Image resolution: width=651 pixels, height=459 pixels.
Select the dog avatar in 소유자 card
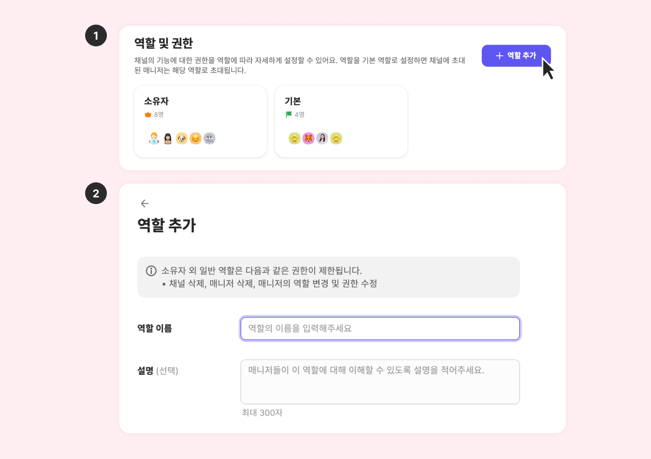(x=182, y=139)
